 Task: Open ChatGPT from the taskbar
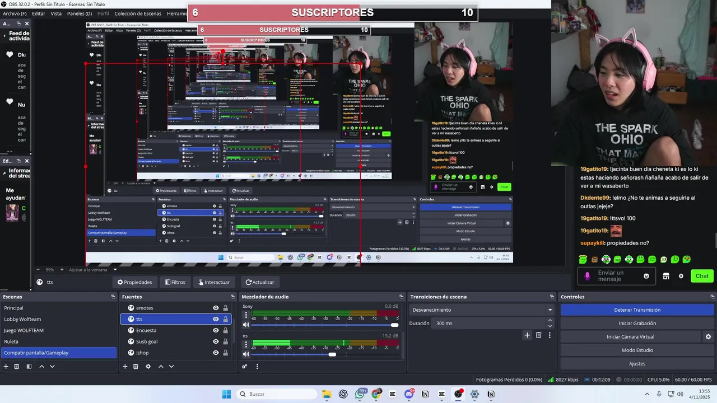tap(343, 394)
